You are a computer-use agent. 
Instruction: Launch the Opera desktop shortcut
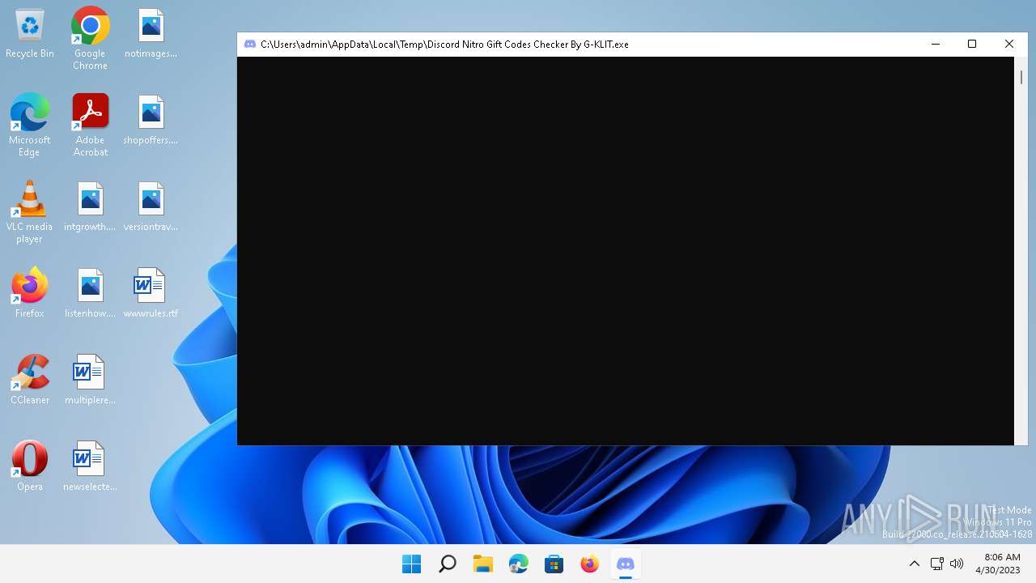click(x=30, y=466)
